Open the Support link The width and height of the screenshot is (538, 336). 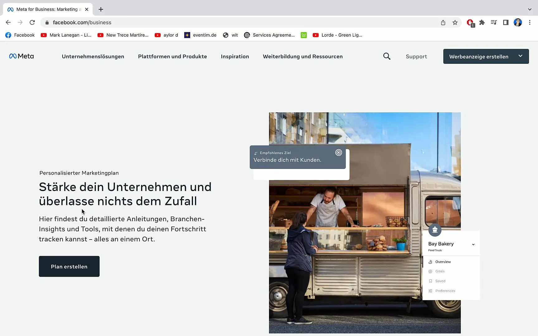coord(416,57)
